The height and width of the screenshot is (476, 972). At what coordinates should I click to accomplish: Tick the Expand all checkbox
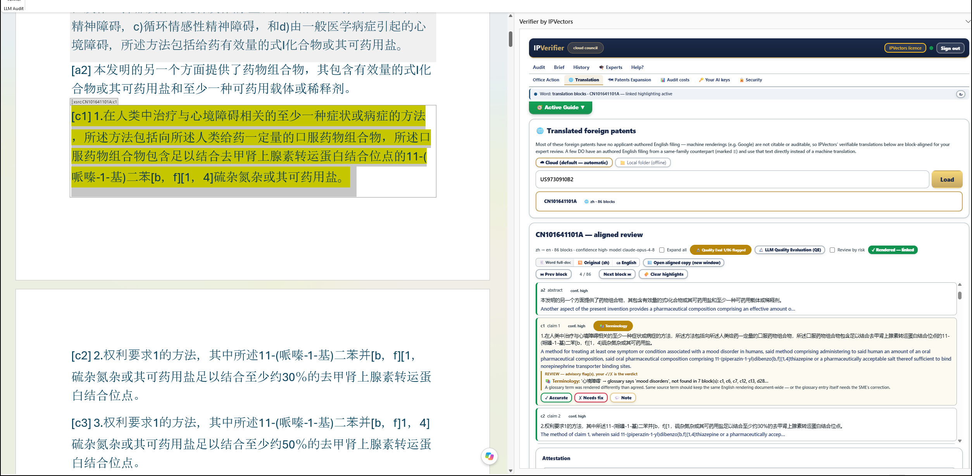coord(662,250)
